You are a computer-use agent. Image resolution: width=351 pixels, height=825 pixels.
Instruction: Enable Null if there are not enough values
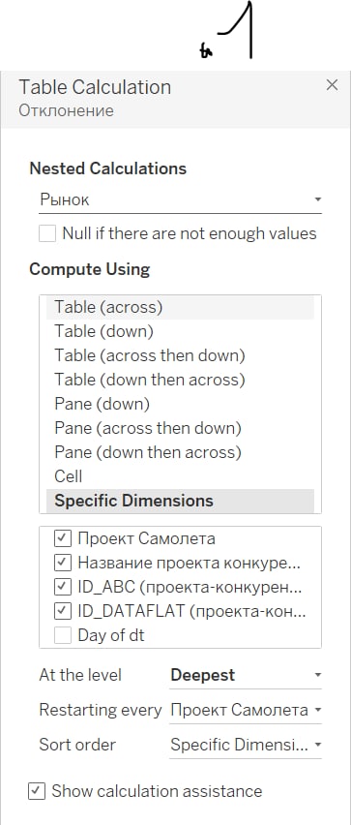click(x=47, y=233)
